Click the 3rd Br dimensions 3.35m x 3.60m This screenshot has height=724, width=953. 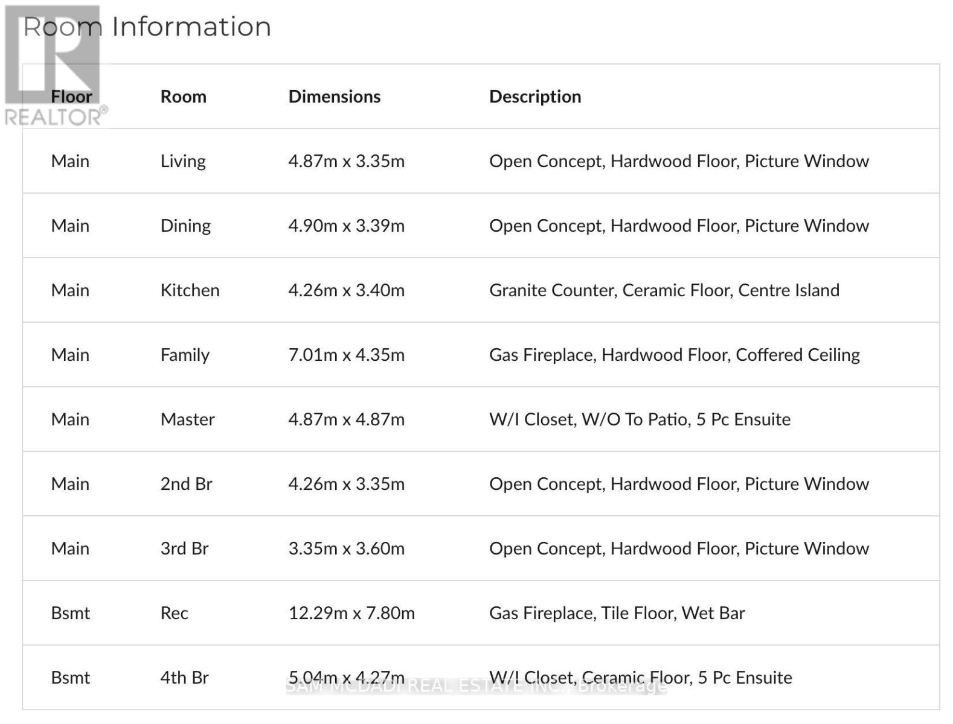pyautogui.click(x=346, y=548)
